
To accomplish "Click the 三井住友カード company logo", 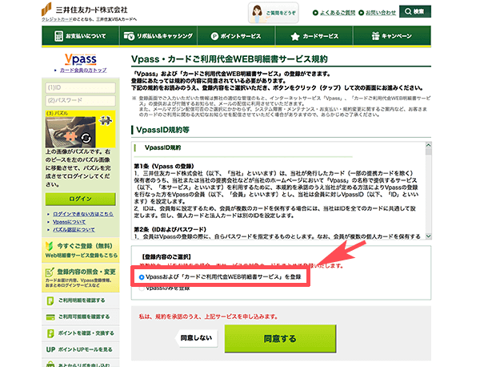I will 85,10.
